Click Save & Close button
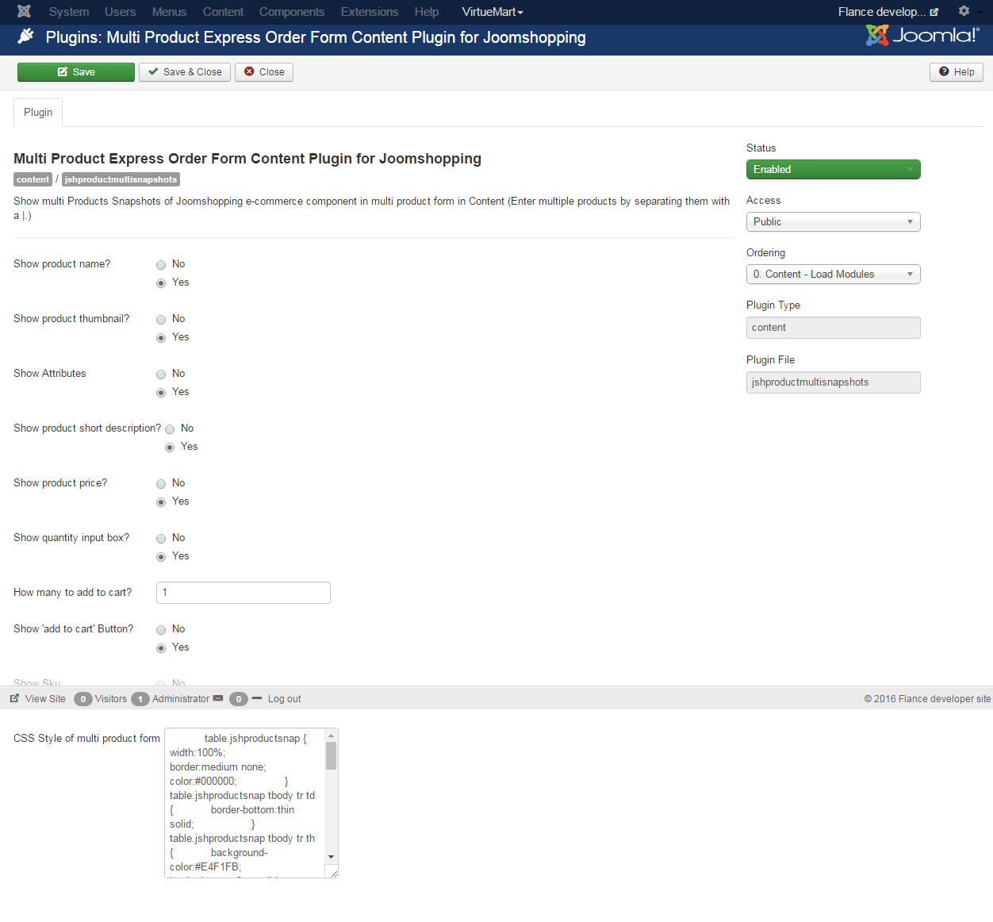Viewport: 993px width, 922px height. point(185,72)
